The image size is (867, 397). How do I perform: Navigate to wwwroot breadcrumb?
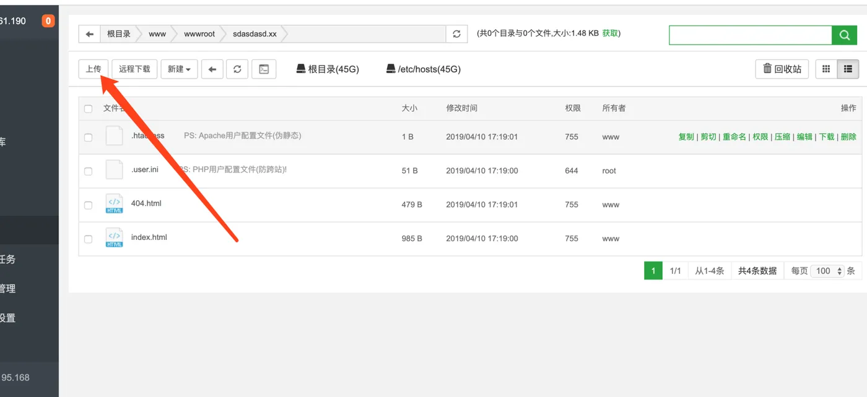click(x=199, y=34)
